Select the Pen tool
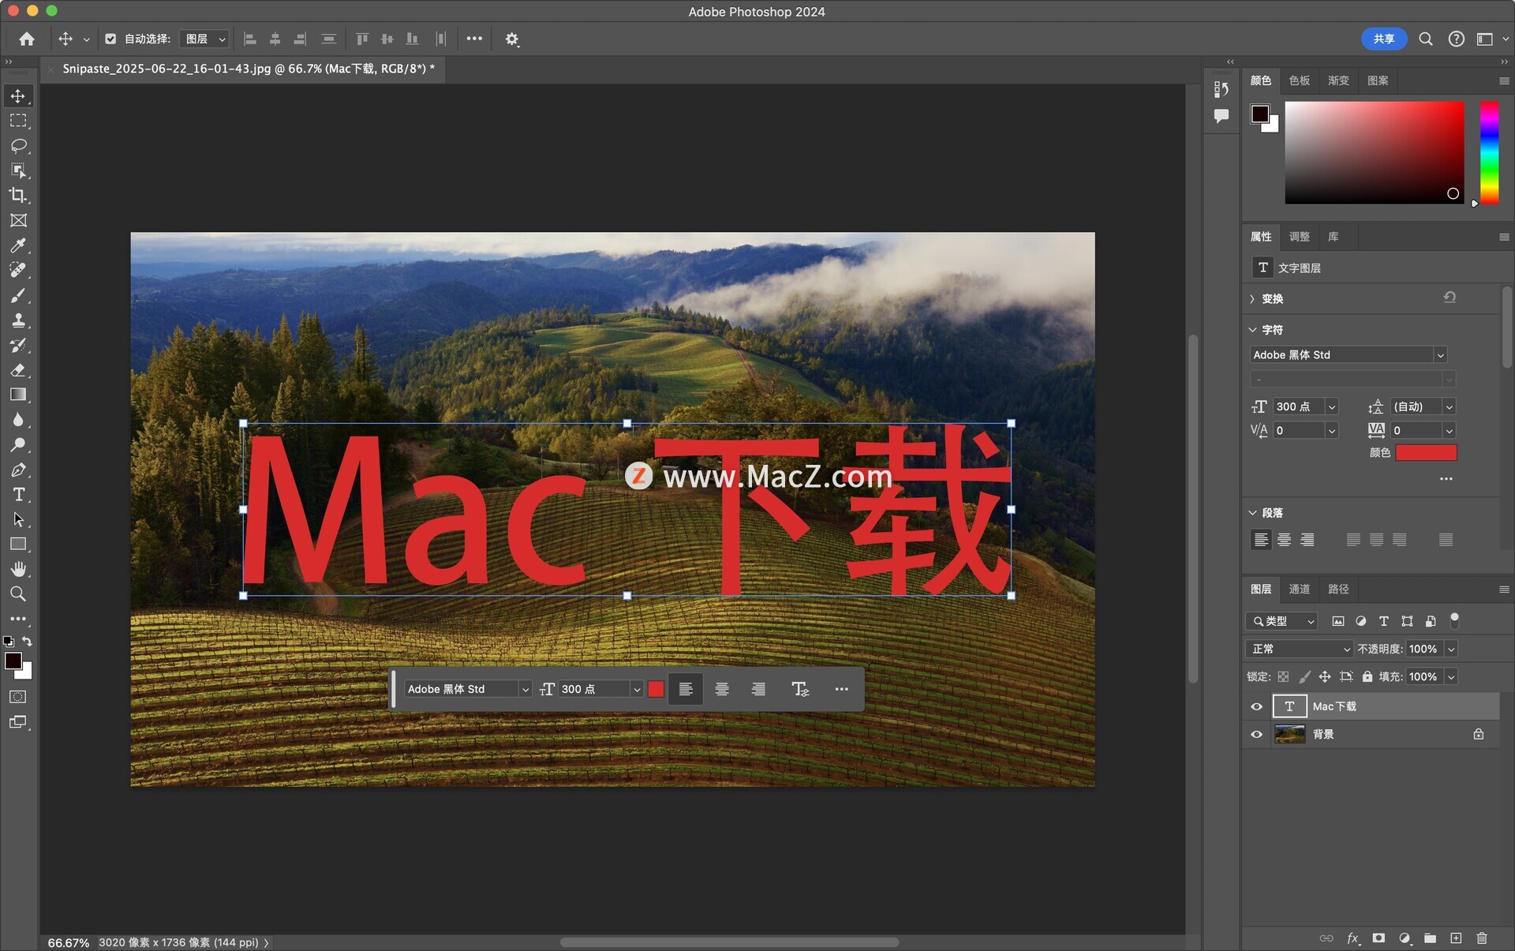The height and width of the screenshot is (951, 1515). (18, 470)
